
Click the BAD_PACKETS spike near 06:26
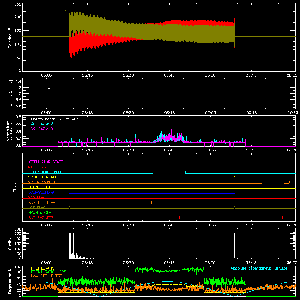coord(282,217)
